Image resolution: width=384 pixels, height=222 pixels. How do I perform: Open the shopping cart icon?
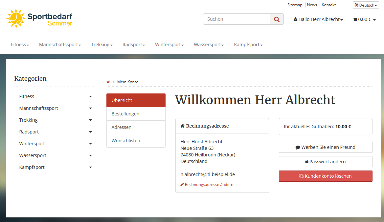pos(355,19)
